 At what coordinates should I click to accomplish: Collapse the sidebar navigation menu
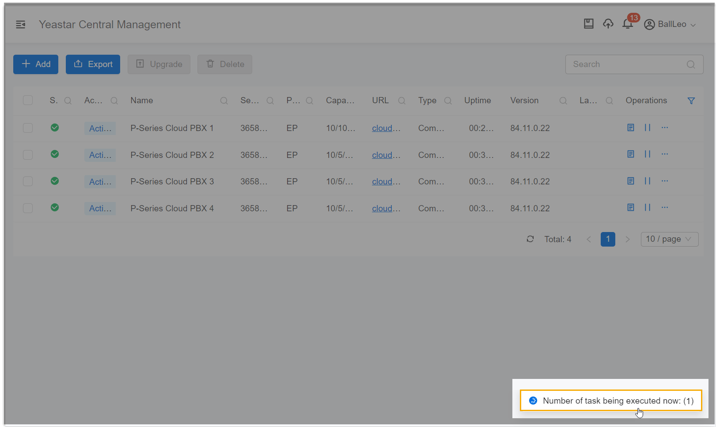[21, 24]
